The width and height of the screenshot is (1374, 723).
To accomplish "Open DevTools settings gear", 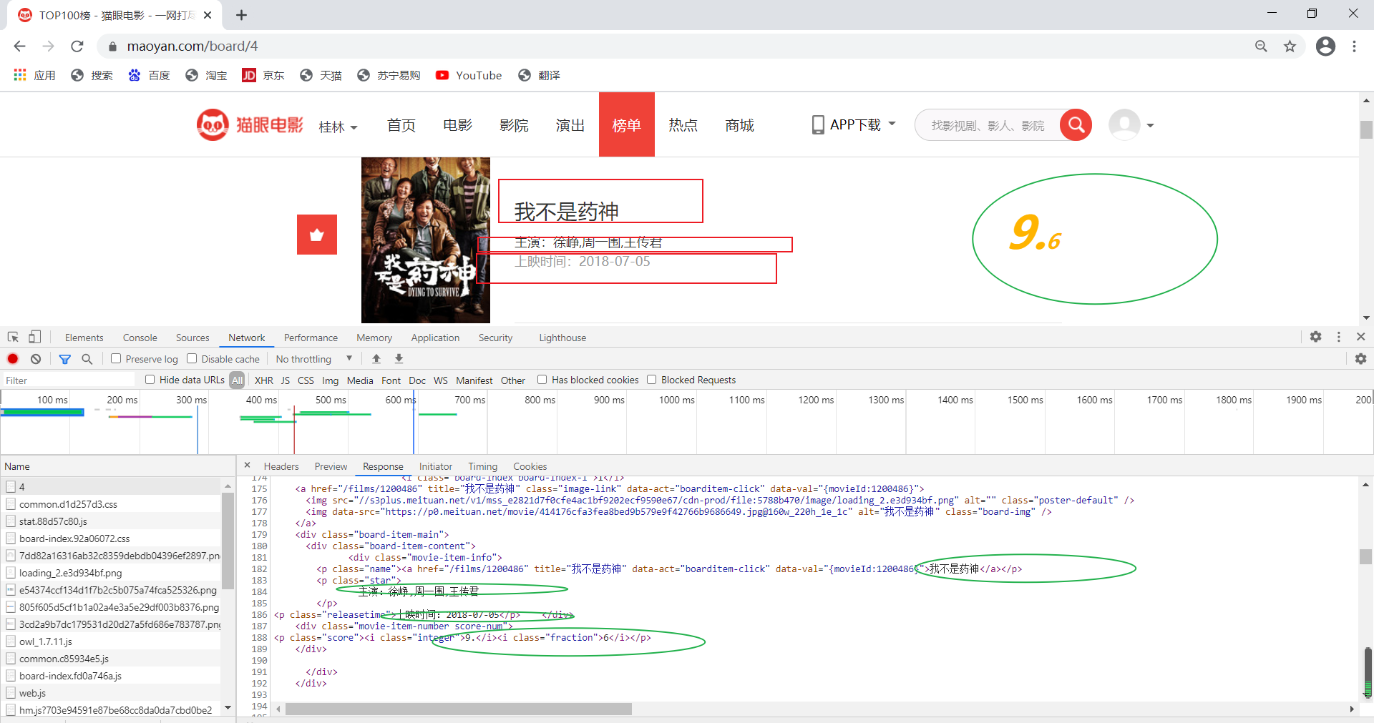I will point(1315,337).
